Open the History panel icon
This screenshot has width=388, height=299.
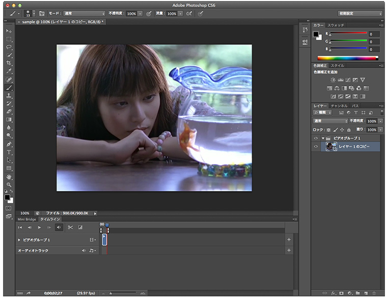pyautogui.click(x=305, y=30)
